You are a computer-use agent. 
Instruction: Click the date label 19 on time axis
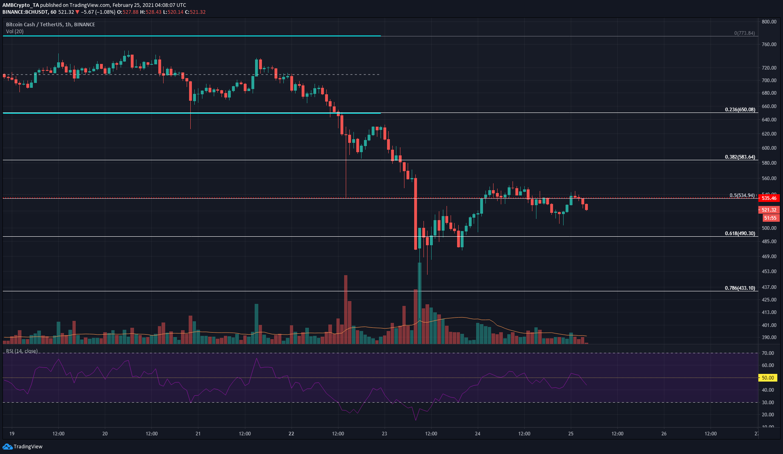click(12, 434)
